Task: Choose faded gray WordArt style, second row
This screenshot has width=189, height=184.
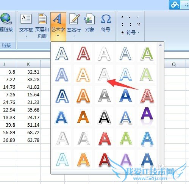Action: coord(104,74)
